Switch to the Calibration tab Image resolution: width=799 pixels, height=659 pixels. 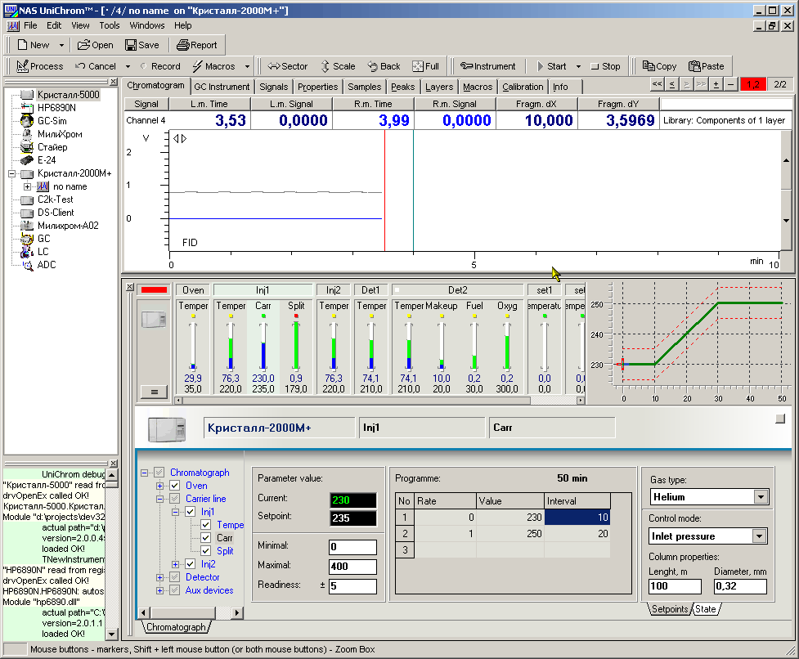523,87
